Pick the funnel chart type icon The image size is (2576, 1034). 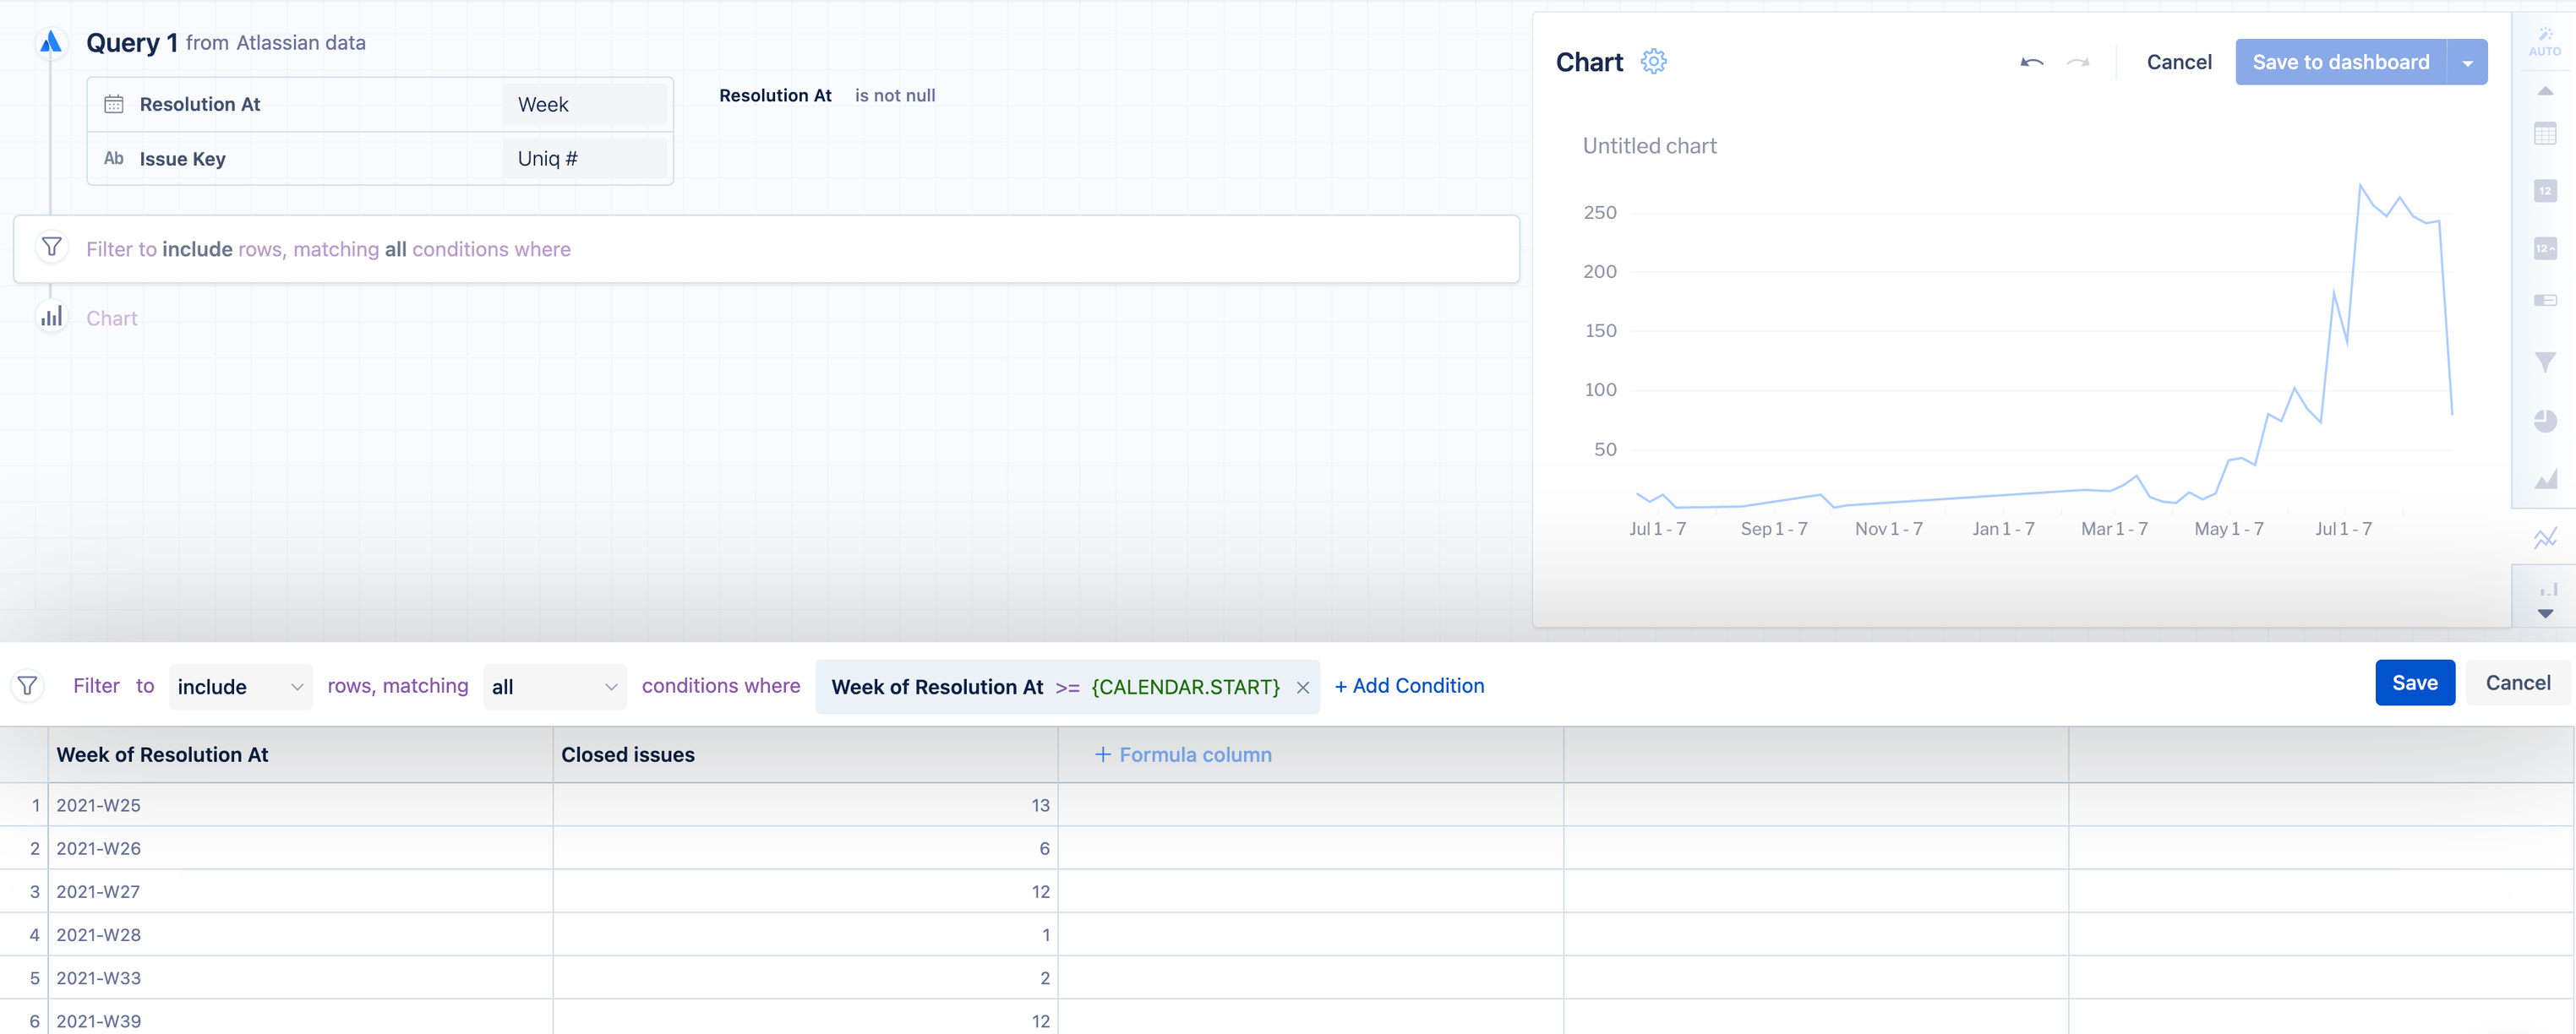2545,362
